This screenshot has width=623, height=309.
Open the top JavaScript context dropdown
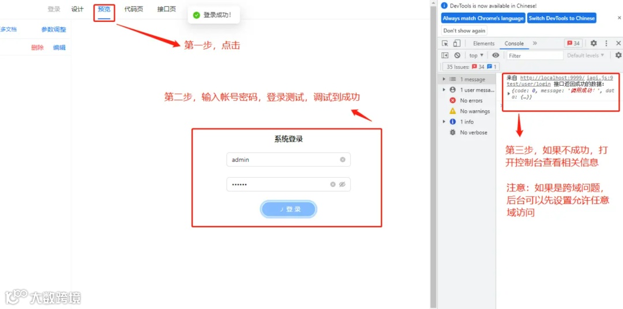pos(476,55)
